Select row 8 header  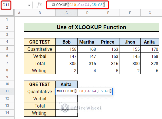click(7, 70)
